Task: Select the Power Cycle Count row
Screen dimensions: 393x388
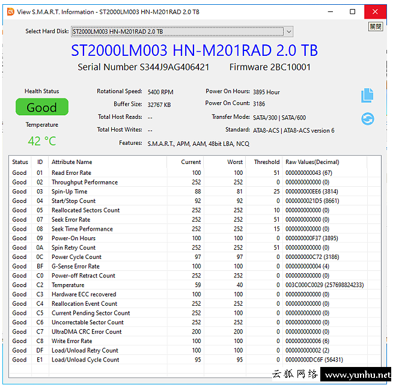Action: 195,257
